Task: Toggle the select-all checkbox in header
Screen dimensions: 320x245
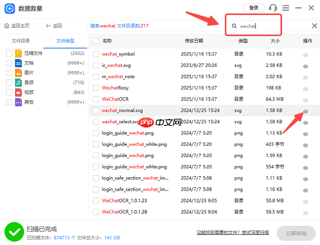Action: click(x=96, y=41)
